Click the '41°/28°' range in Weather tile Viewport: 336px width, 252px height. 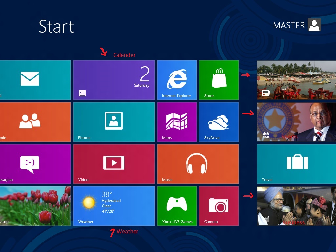[108, 211]
